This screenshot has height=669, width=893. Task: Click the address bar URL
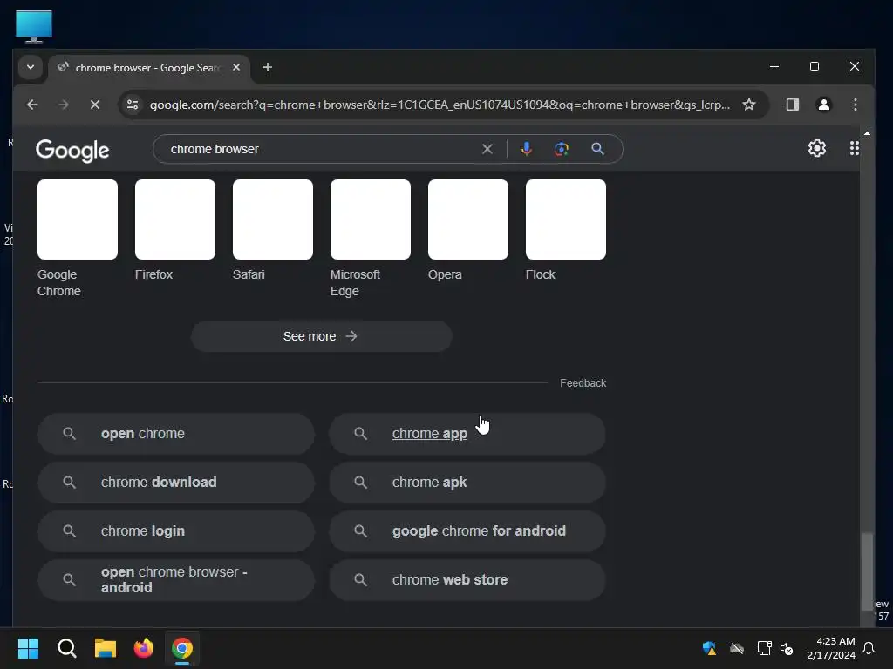coord(440,105)
